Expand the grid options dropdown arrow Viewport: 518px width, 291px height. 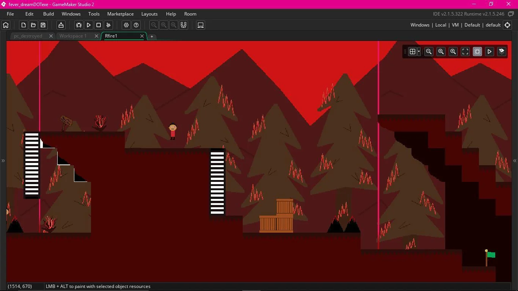[x=419, y=52]
